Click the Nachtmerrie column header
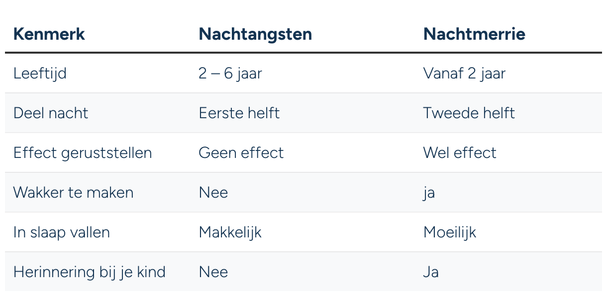 [474, 34]
